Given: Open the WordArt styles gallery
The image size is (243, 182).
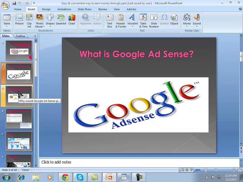Looking at the screenshot, I should [132, 21].
